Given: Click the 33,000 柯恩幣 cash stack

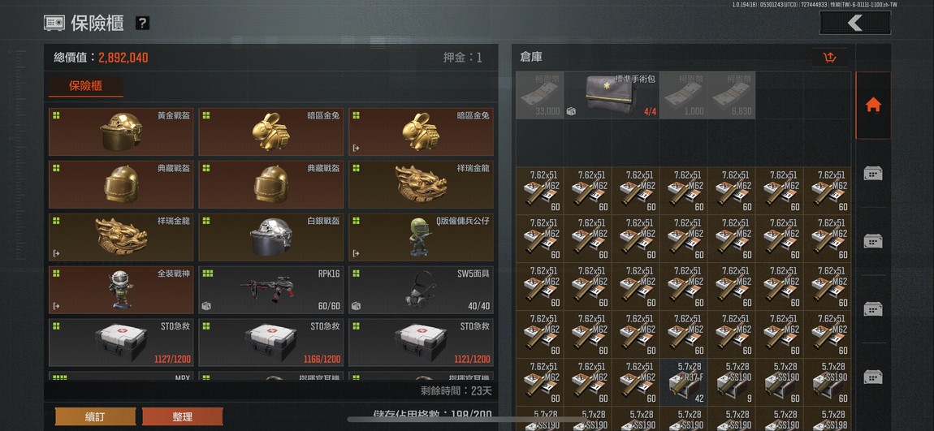Looking at the screenshot, I should pos(539,95).
